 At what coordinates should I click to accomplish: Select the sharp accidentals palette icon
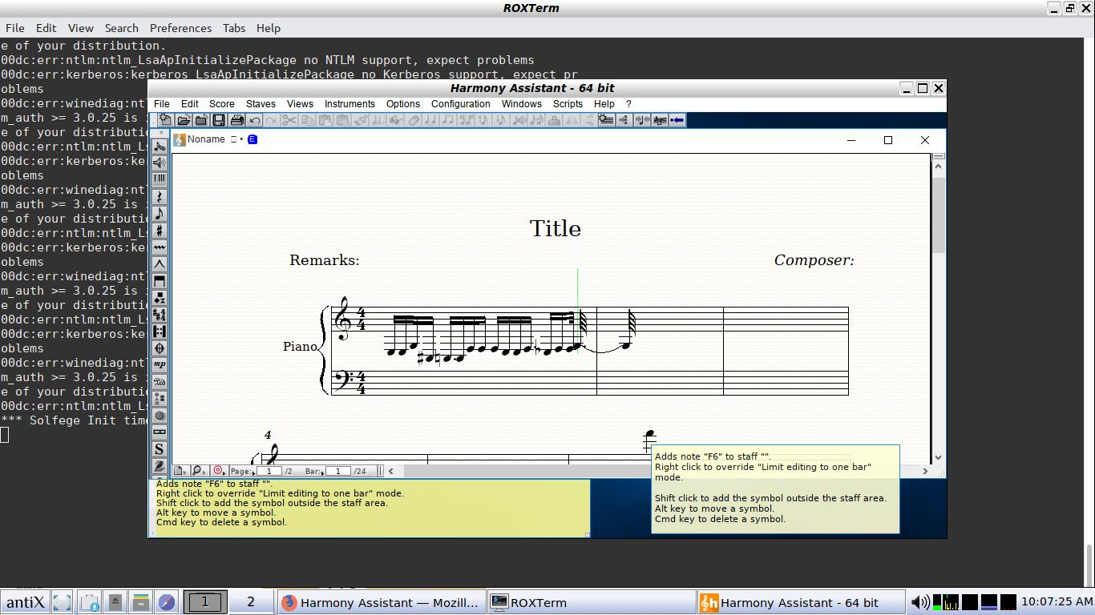coord(160,231)
